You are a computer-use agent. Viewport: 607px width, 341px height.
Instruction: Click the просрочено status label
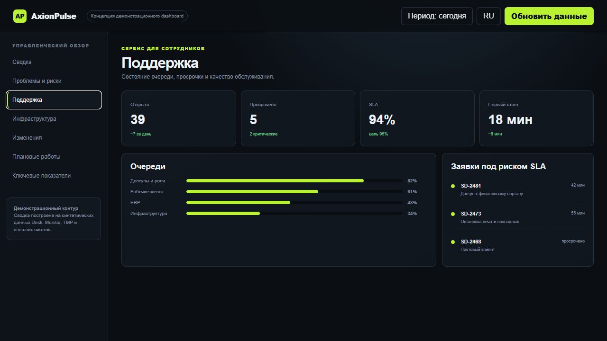(x=573, y=241)
